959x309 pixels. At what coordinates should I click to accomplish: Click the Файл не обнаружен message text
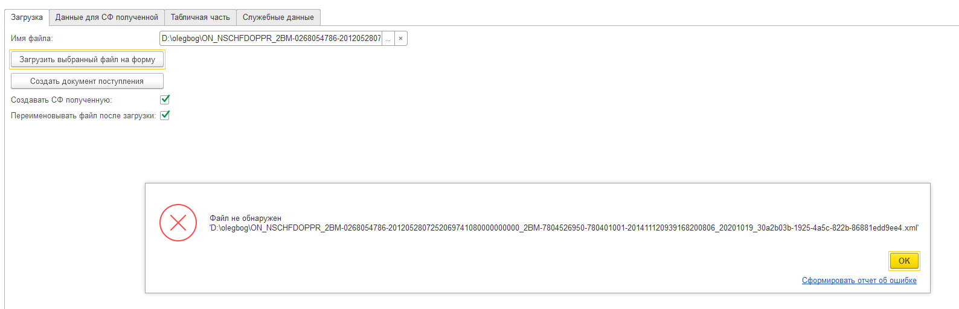[x=246, y=218]
